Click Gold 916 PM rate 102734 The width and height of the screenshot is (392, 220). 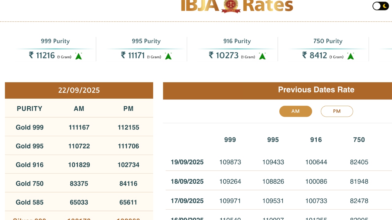[128, 165]
